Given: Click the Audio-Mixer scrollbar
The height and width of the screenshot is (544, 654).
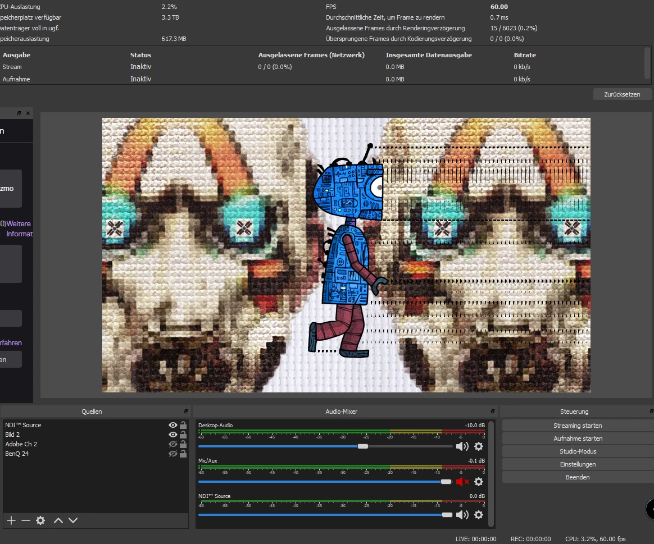Looking at the screenshot, I should click(491, 474).
